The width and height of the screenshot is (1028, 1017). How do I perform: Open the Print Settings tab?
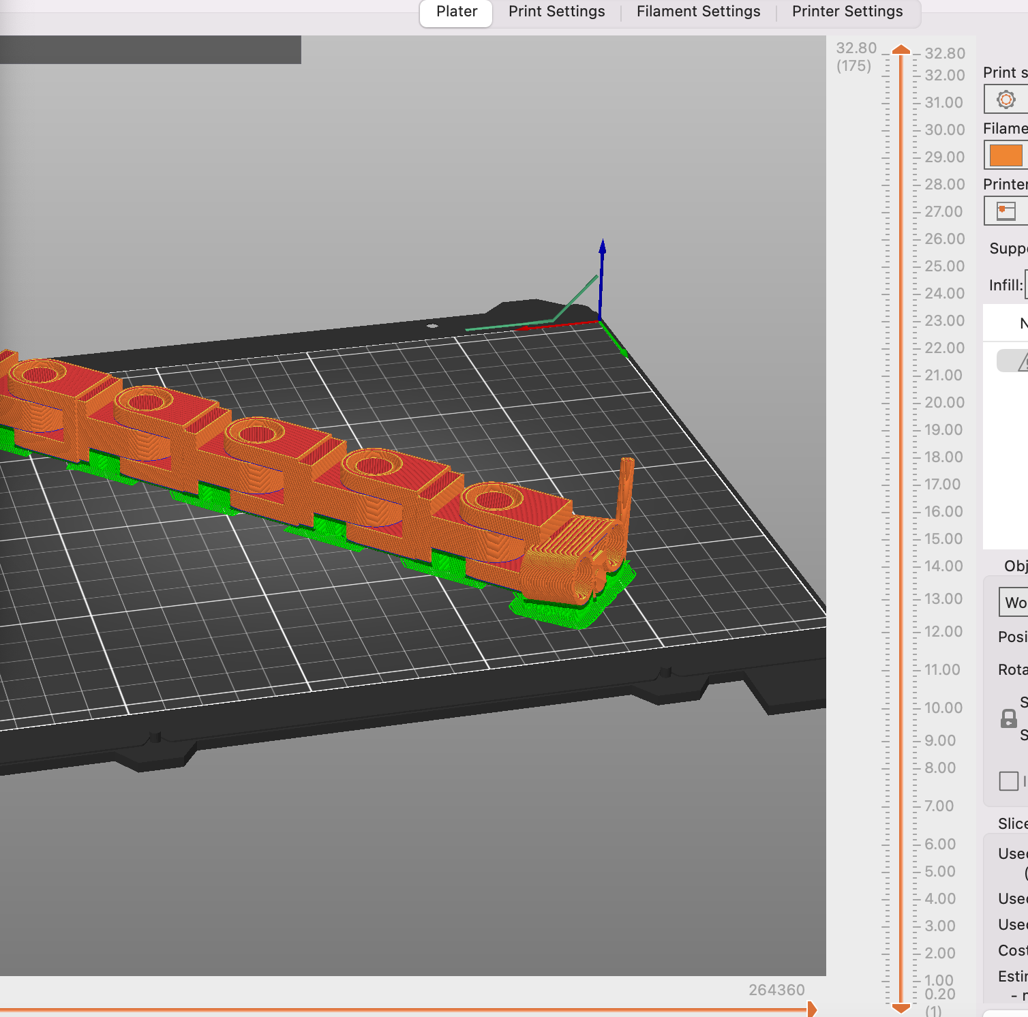(x=556, y=12)
